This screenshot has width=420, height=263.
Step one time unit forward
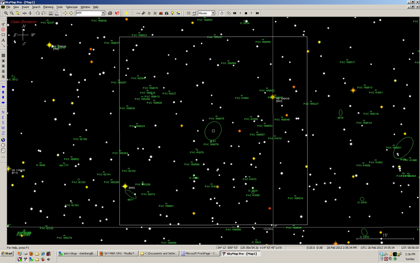click(x=252, y=13)
